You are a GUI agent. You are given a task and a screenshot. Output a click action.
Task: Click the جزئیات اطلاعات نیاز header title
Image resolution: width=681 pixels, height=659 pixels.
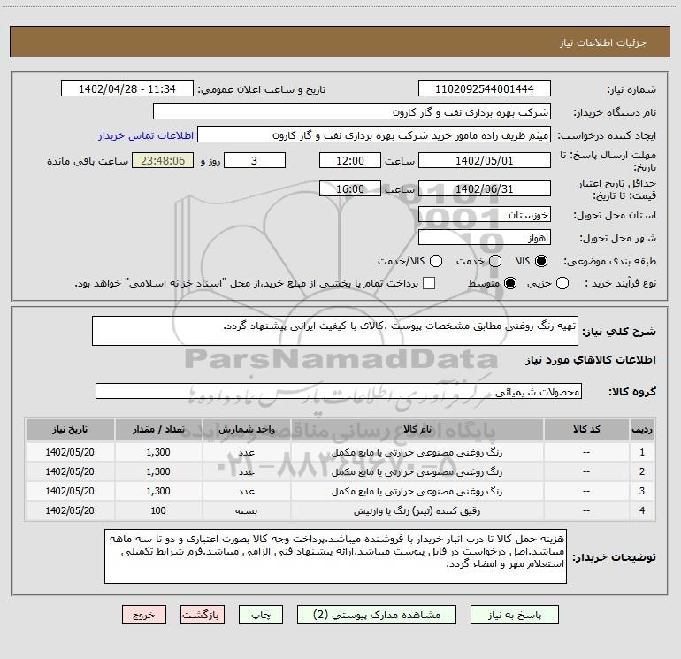pyautogui.click(x=602, y=42)
